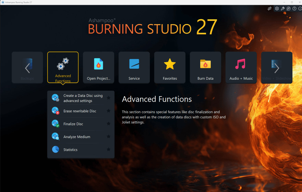This screenshot has height=192, width=302.
Task: Choose Create a Data Disc using advanced settings
Action: (81, 98)
